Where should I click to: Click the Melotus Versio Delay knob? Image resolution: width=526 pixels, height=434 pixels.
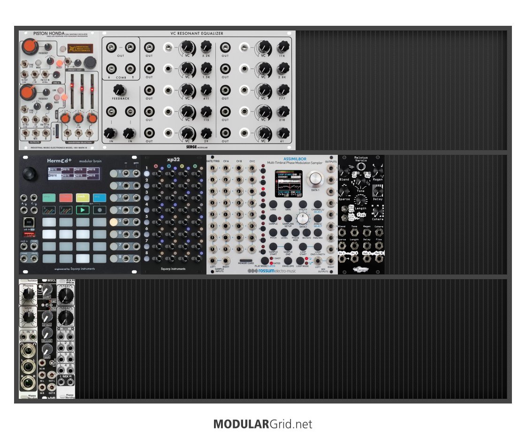coord(378,191)
